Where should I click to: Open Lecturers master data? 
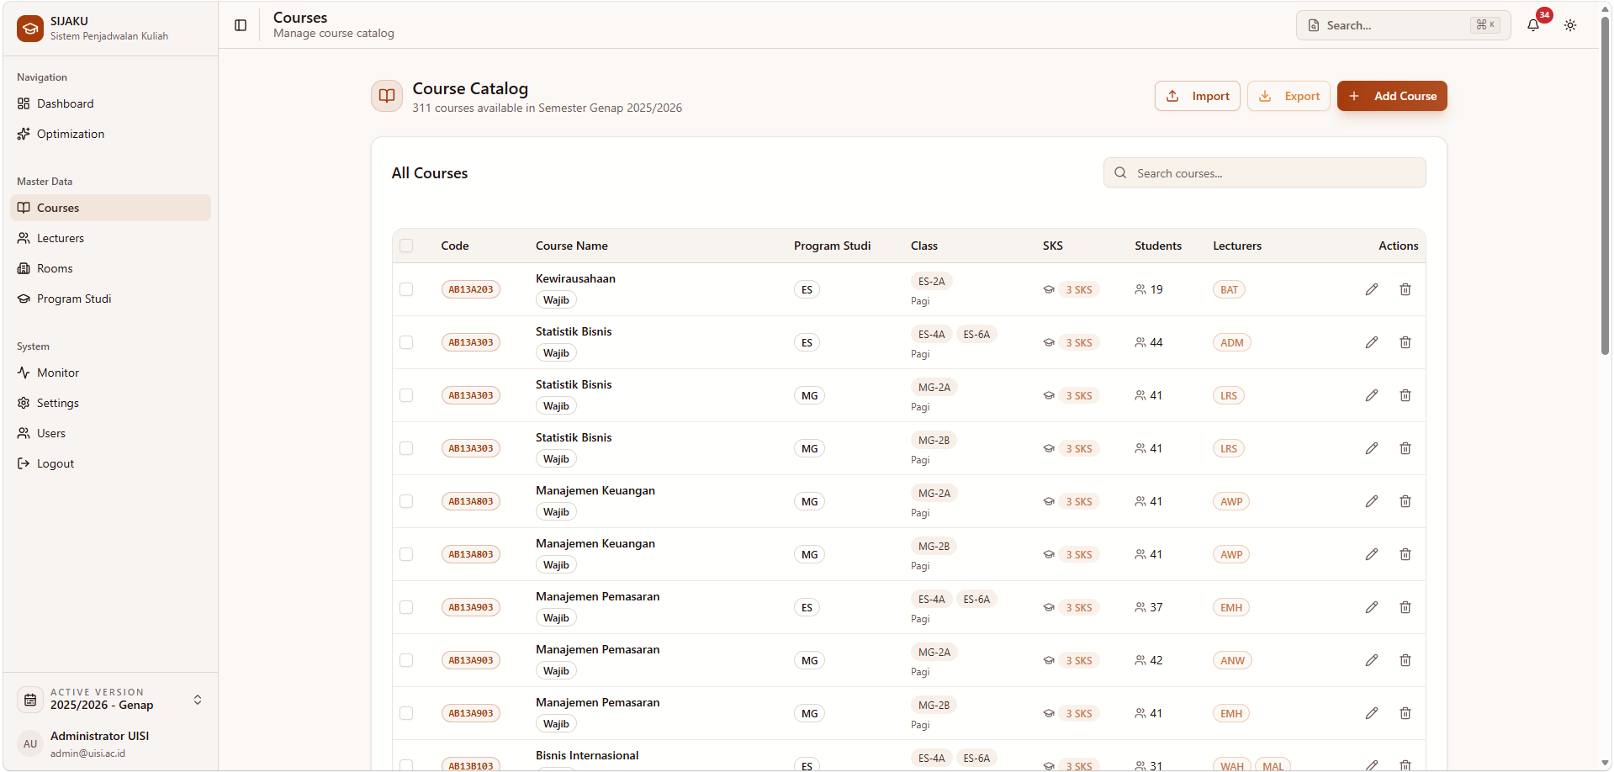point(110,238)
